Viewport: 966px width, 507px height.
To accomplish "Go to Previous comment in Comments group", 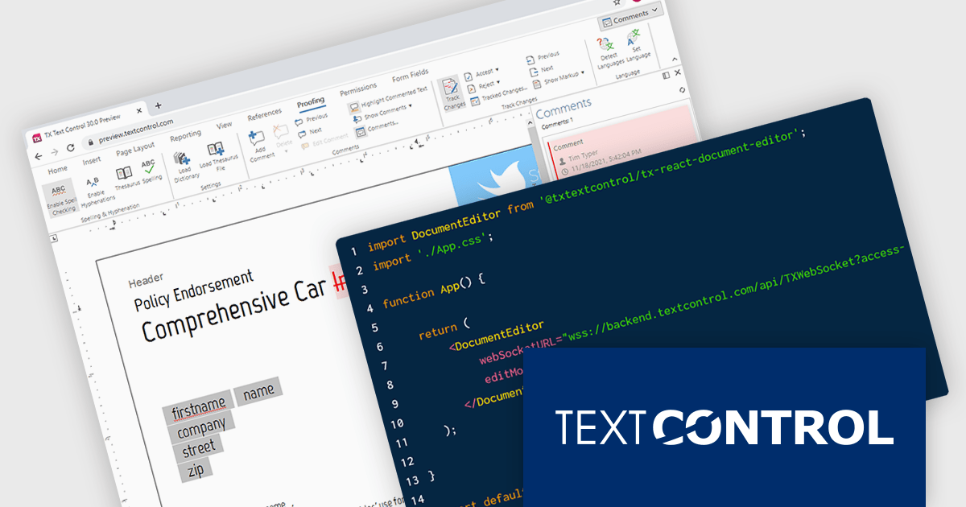I will [311, 119].
